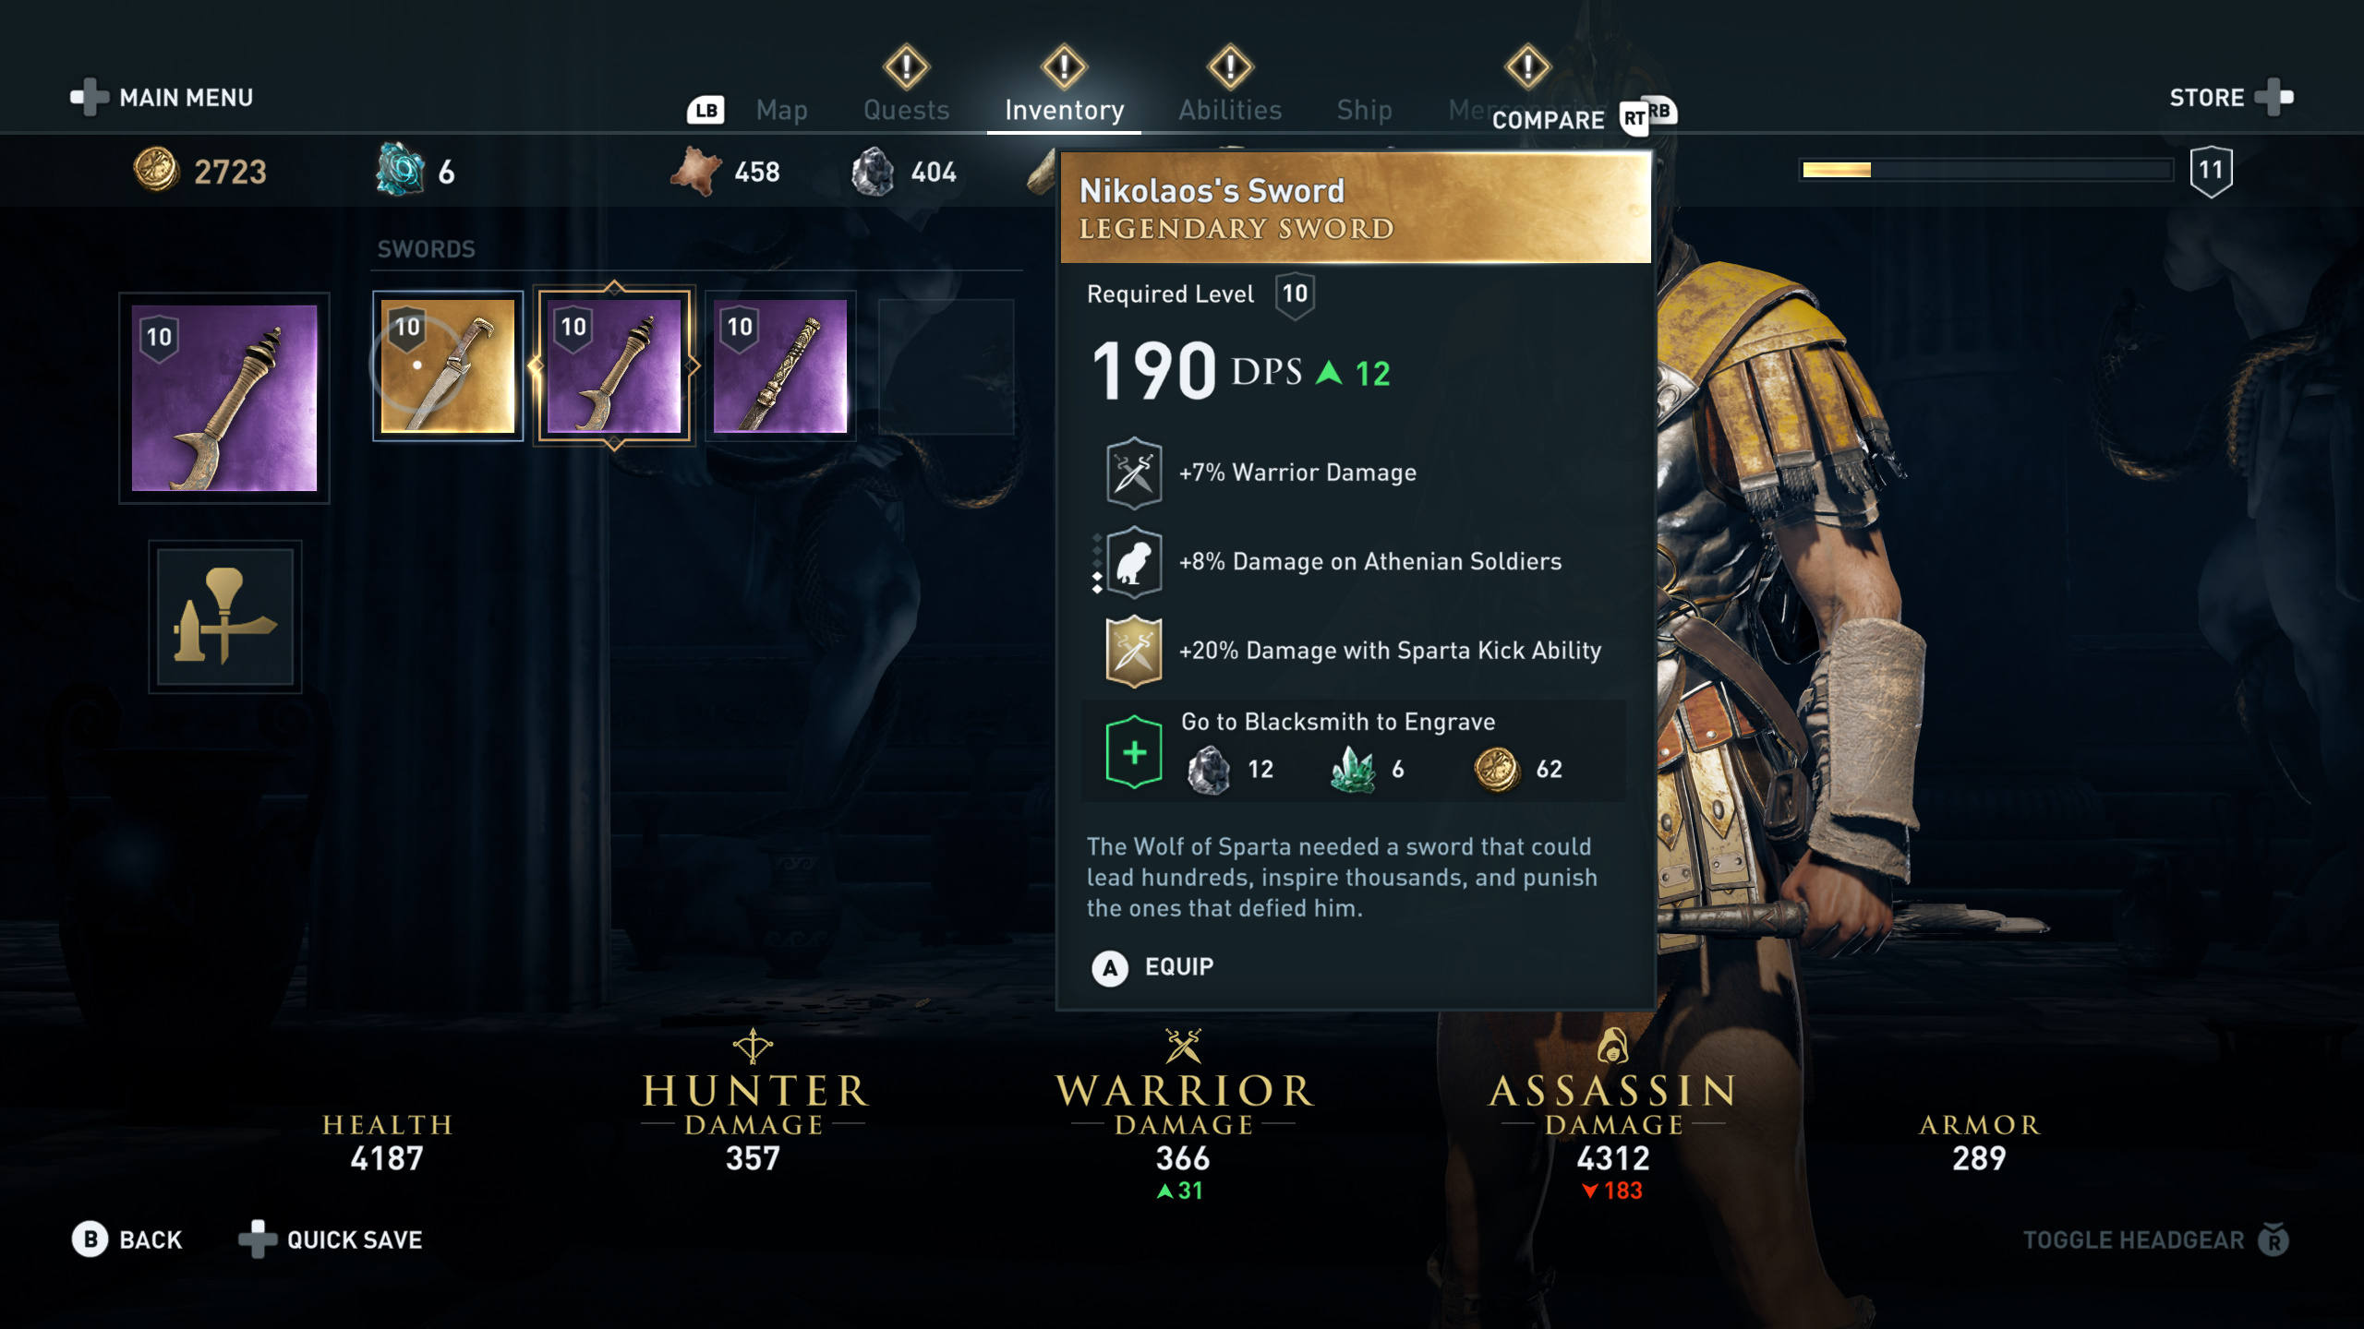This screenshot has height=1329, width=2364.
Task: Click the Athenian Soldiers damage perk icon
Action: point(1134,562)
